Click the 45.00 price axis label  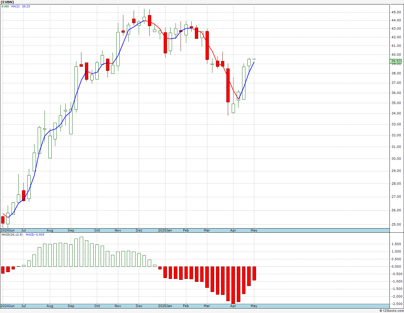pyautogui.click(x=396, y=12)
